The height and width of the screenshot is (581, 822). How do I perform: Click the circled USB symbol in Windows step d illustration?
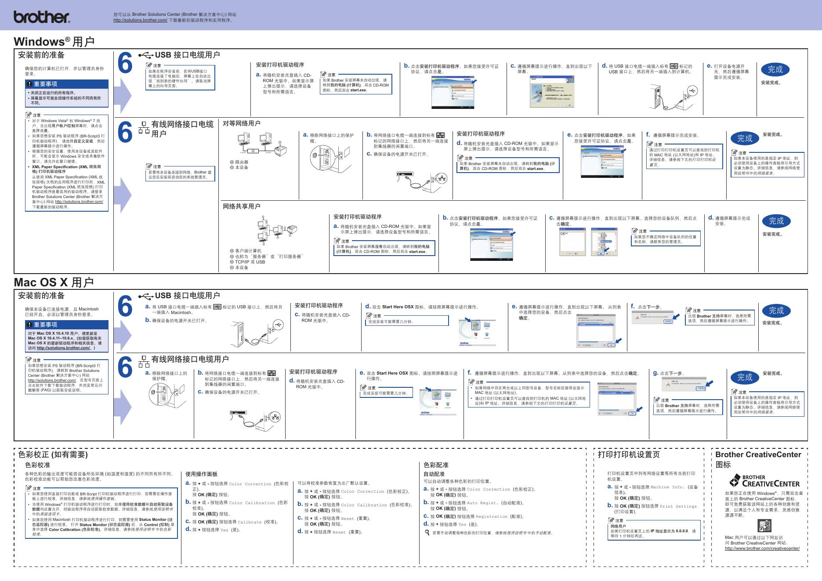692,90
